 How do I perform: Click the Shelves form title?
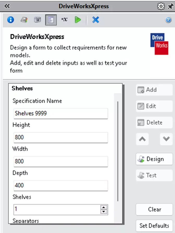[22, 88]
